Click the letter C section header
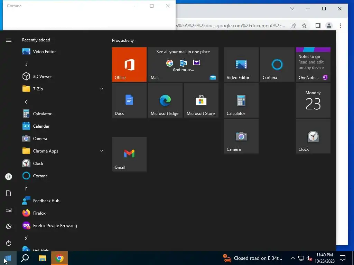The width and height of the screenshot is (354, 265). pos(26,102)
